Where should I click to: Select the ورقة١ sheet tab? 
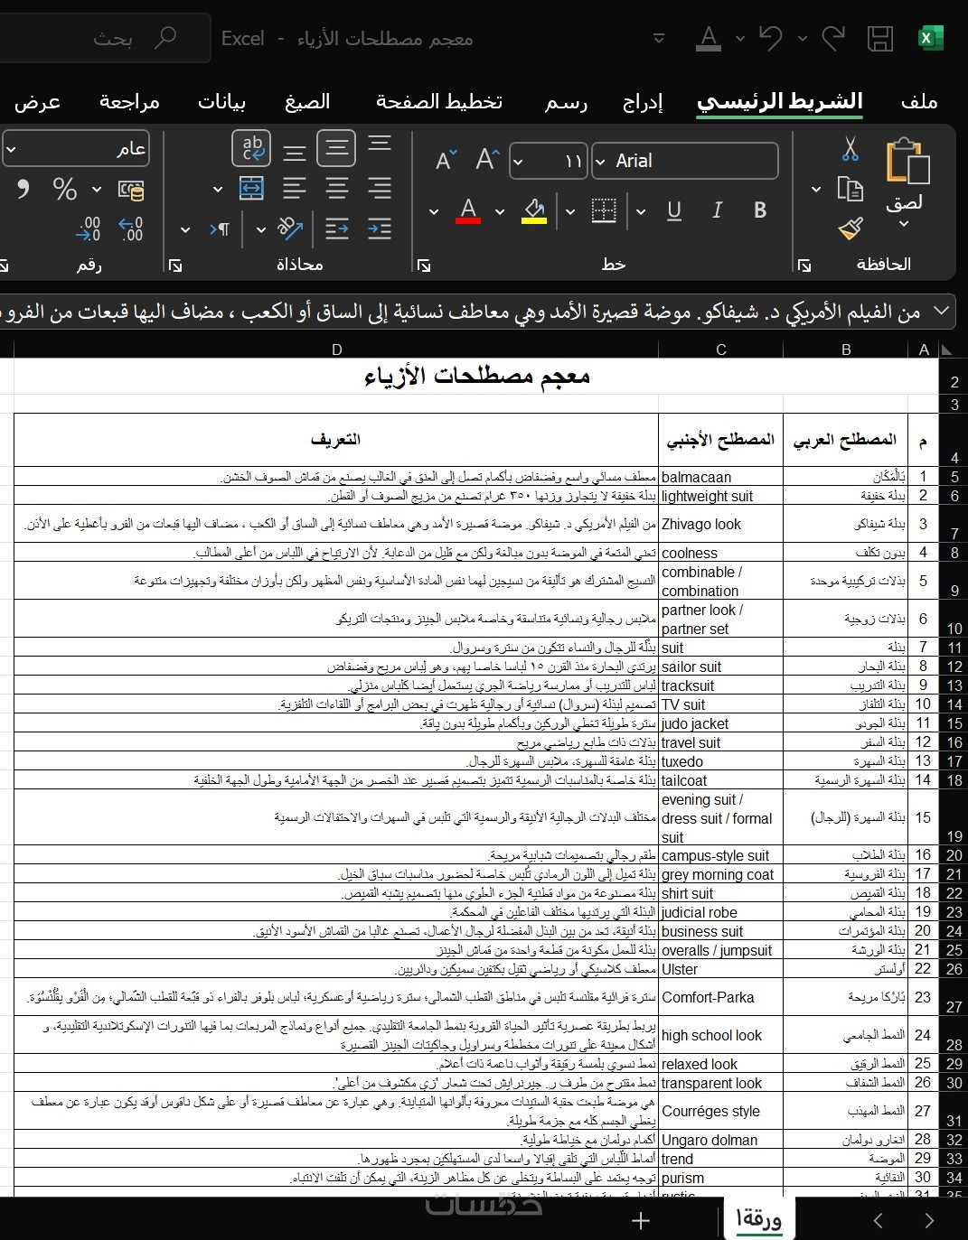coord(758,1219)
